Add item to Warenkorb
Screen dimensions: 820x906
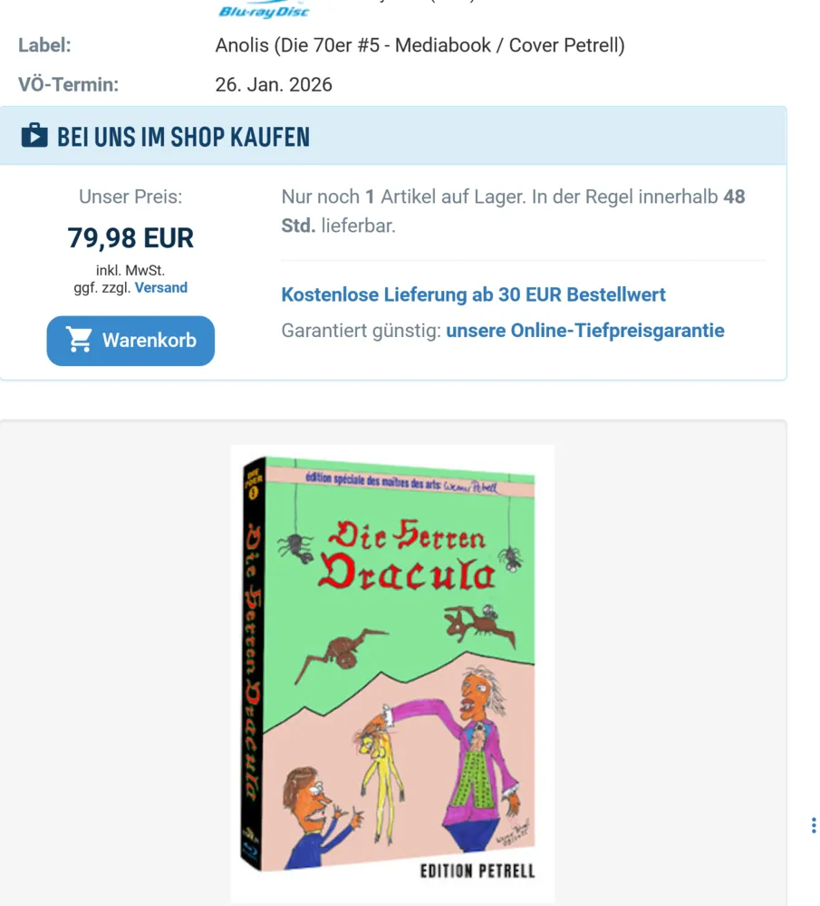pos(130,341)
